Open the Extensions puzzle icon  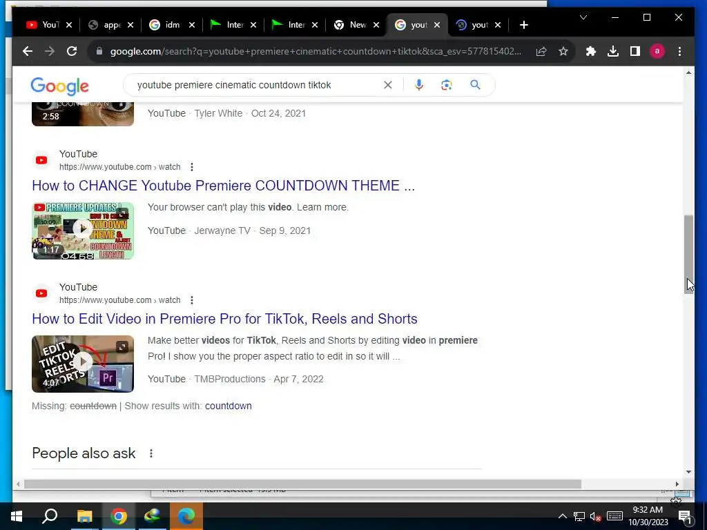point(591,51)
